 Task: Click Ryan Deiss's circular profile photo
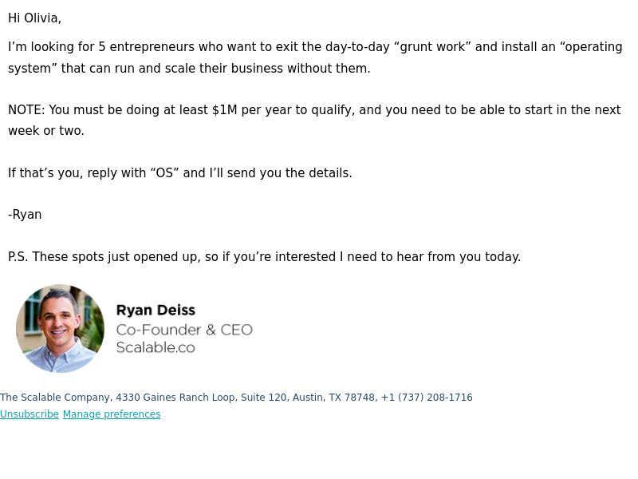pyautogui.click(x=61, y=328)
